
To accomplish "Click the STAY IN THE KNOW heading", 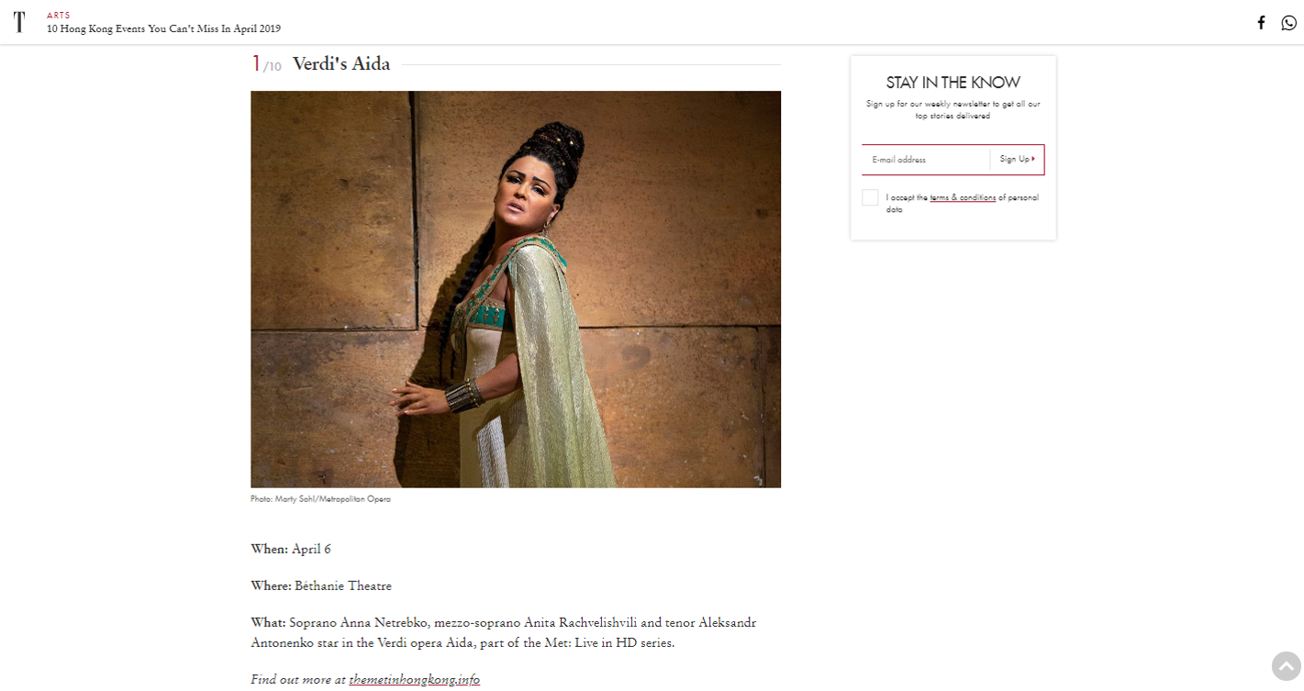I will (953, 83).
